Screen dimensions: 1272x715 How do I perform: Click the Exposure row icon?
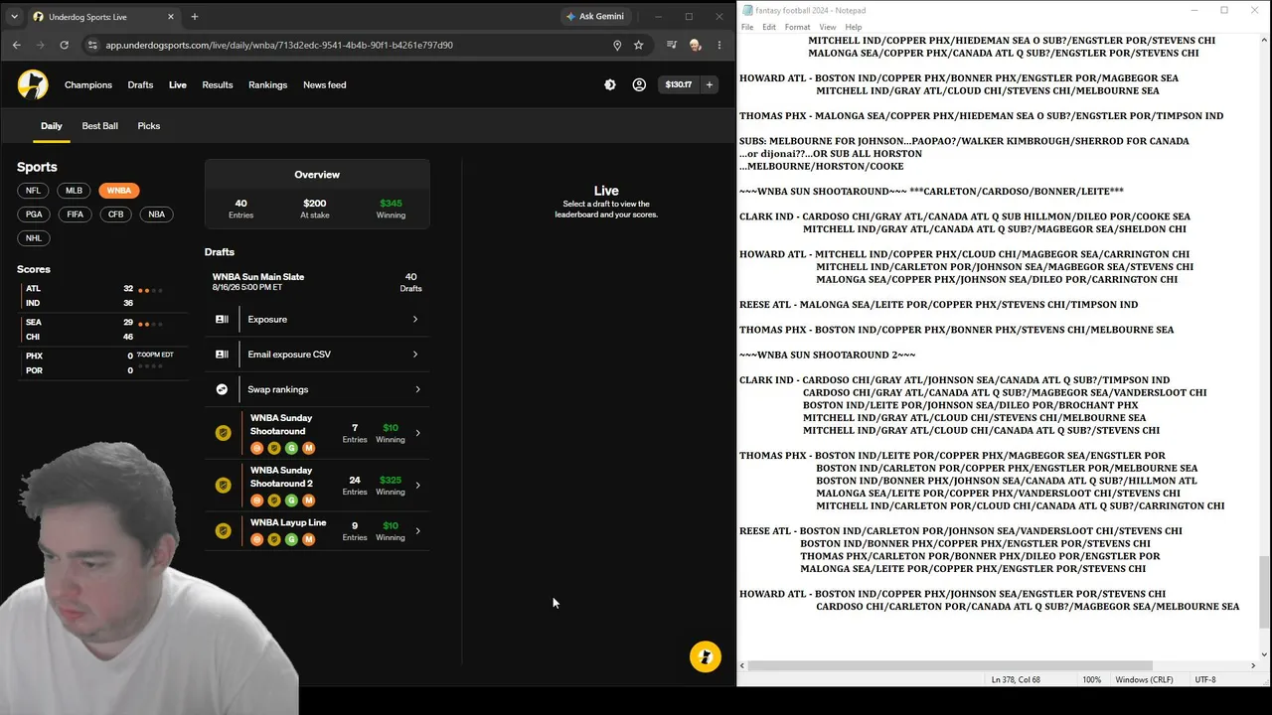pos(222,319)
